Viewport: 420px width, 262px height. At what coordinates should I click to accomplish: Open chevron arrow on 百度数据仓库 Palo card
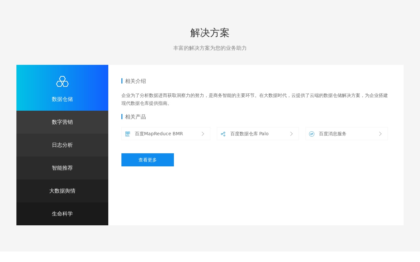coord(291,134)
